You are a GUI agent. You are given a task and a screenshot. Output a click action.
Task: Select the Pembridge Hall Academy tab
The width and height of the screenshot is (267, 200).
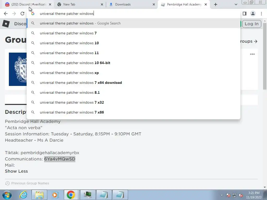(184, 4)
